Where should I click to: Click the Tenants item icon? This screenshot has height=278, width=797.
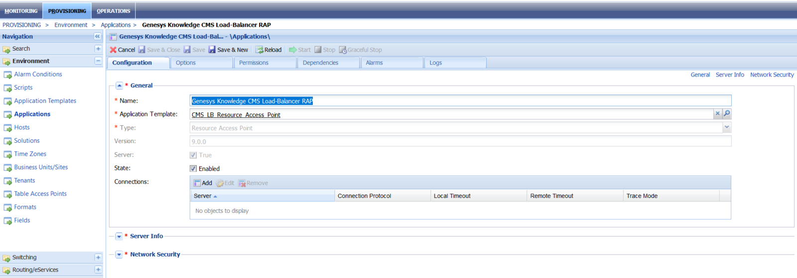[x=8, y=181]
